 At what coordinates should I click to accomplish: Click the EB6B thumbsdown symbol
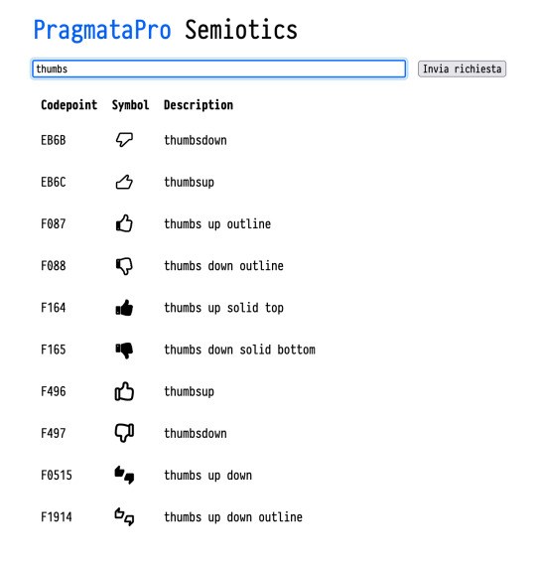coord(124,140)
